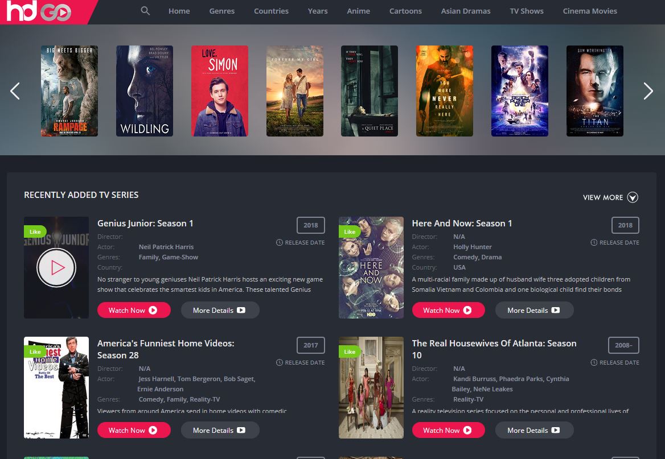This screenshot has width=665, height=459.
Task: Open title America's Funniest Home Videos: Season 28
Action: tap(166, 349)
